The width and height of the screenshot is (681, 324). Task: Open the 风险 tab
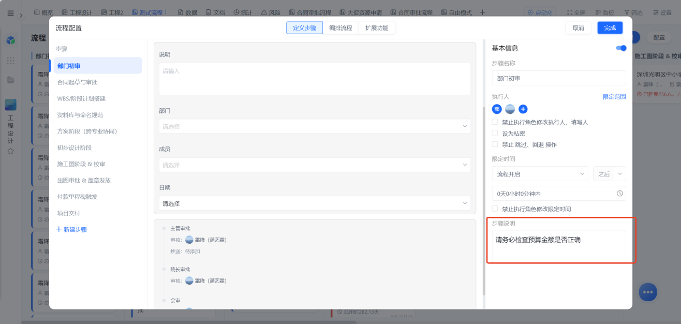coord(271,12)
